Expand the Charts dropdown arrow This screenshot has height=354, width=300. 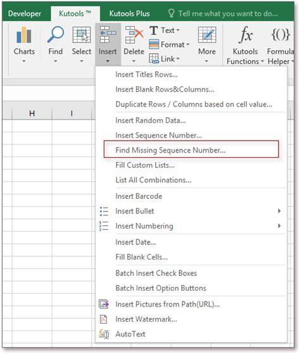coord(23,61)
